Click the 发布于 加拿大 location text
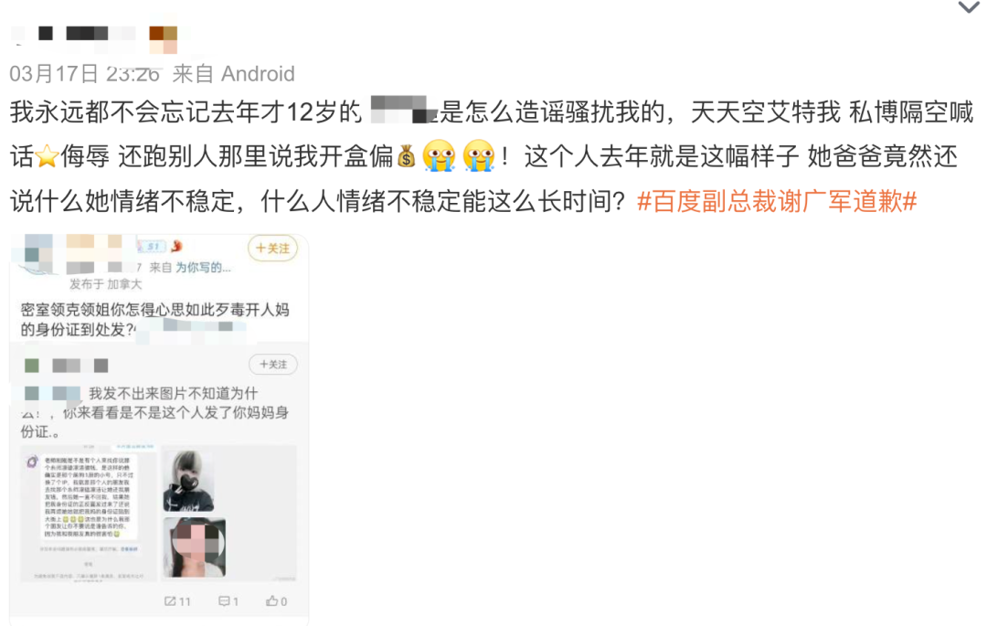The width and height of the screenshot is (987, 626). pyautogui.click(x=106, y=284)
